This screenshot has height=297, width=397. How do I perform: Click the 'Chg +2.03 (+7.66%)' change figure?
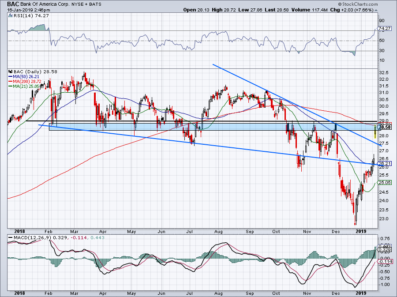click(x=352, y=10)
